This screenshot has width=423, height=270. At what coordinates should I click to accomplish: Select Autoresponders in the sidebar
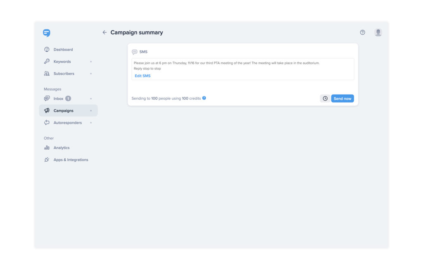point(68,122)
